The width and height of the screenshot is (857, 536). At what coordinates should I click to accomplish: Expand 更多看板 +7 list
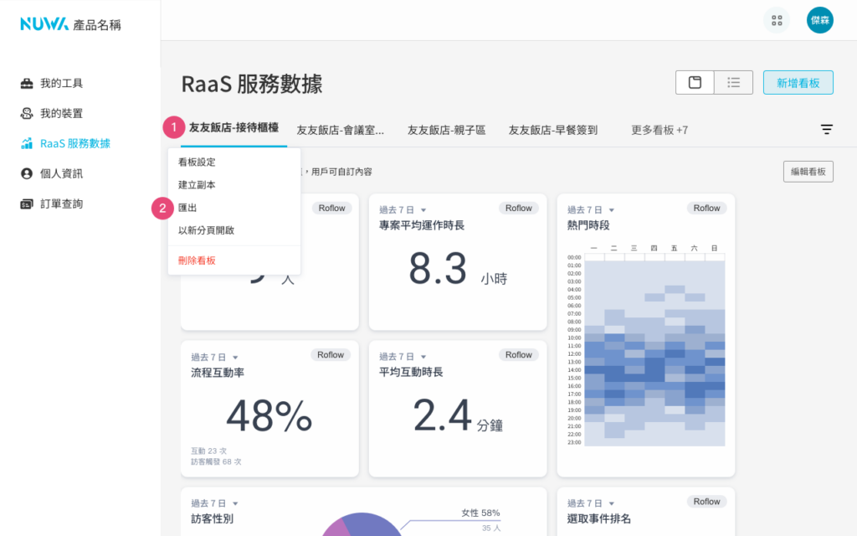659,130
